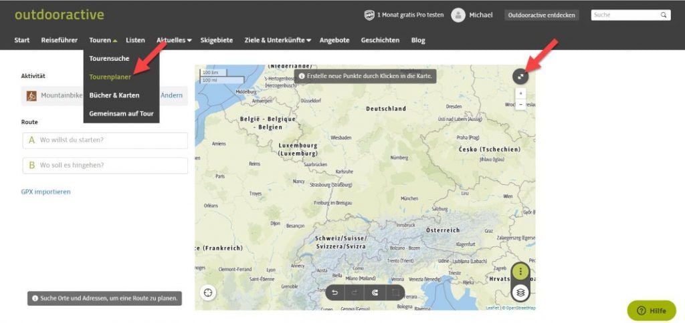The image size is (685, 323).
Task: Click the selection frame tool in map toolbar
Action: coord(395,292)
